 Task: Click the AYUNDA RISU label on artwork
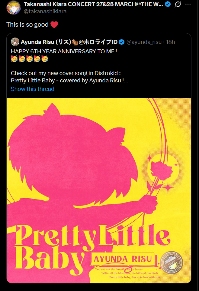tap(123, 259)
